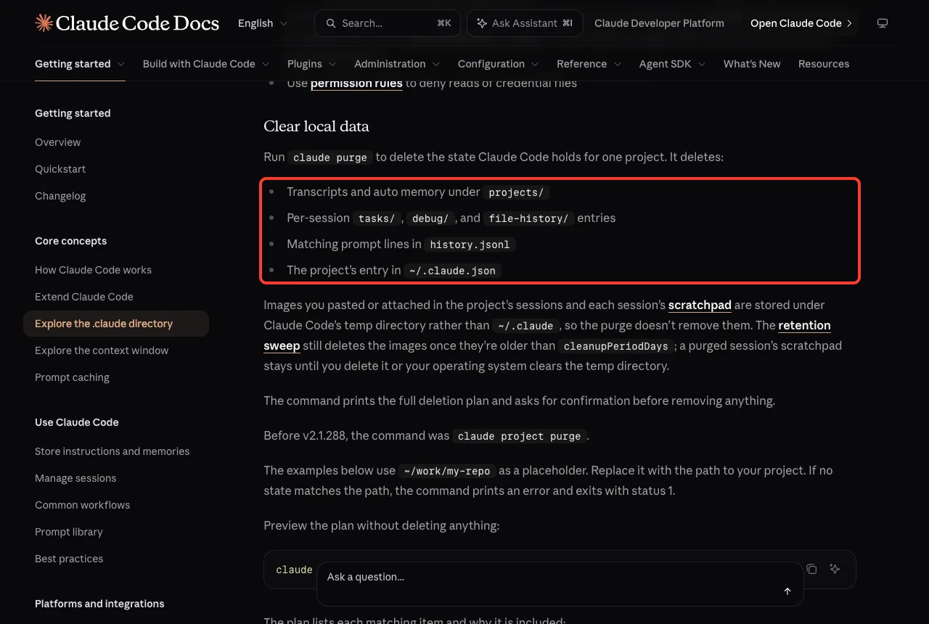
Task: Follow the scratchpad link
Action: 700,305
